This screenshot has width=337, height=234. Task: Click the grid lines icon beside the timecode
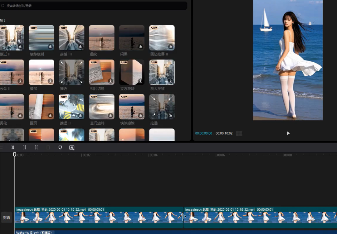239,133
